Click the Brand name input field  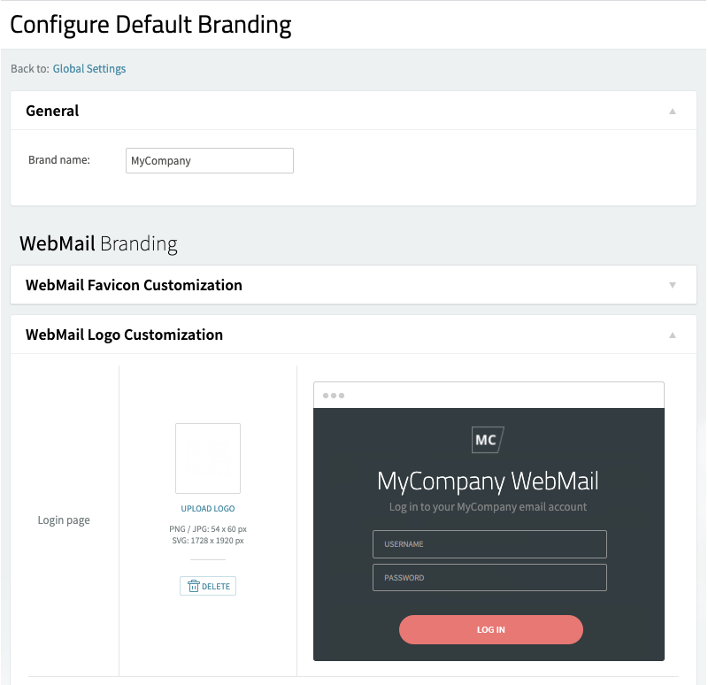coord(210,161)
